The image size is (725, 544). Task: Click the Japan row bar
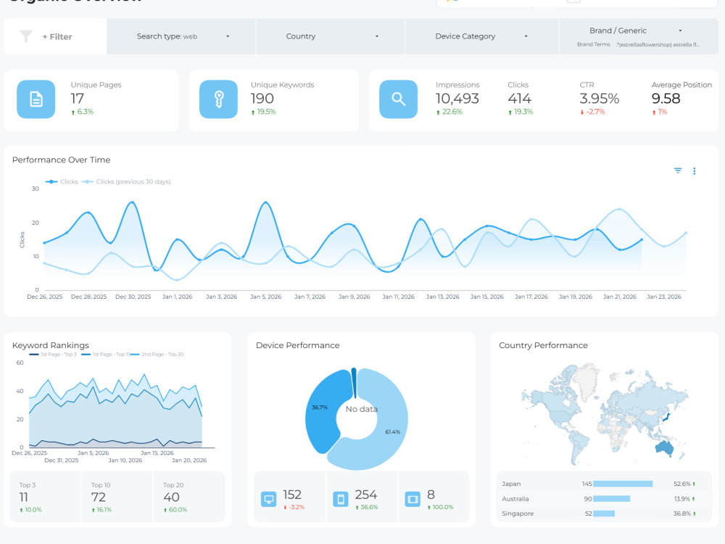coord(623,484)
